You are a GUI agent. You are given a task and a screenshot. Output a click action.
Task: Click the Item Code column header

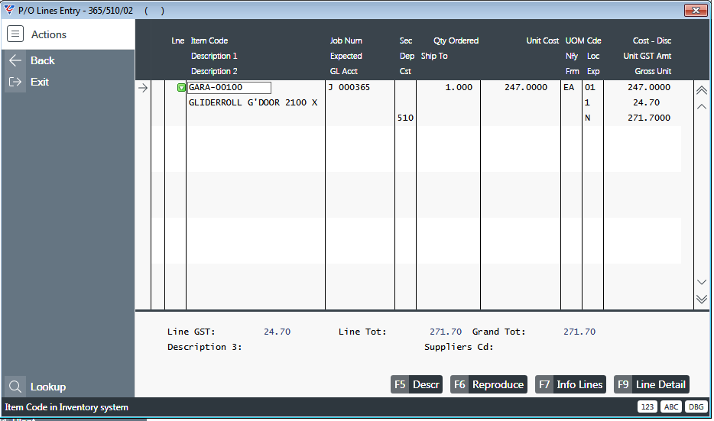pos(209,40)
